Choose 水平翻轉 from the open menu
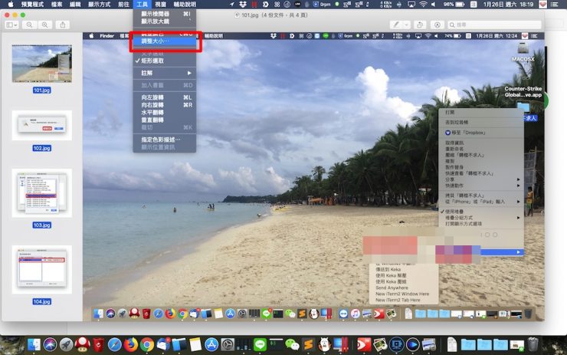 click(x=156, y=112)
